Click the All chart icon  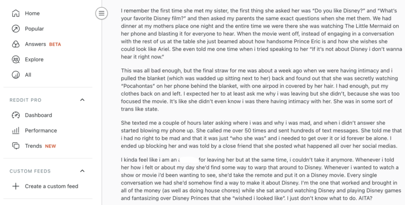pyautogui.click(x=16, y=75)
